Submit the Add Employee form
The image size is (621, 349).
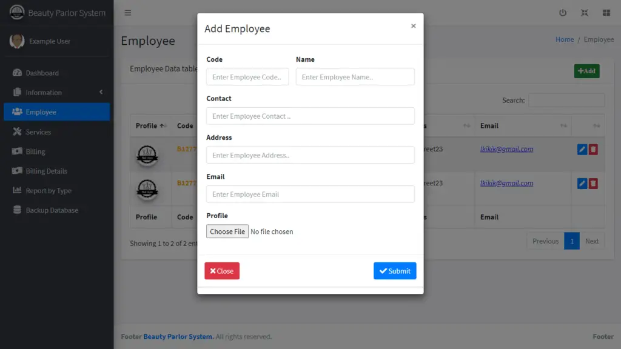[x=395, y=271]
